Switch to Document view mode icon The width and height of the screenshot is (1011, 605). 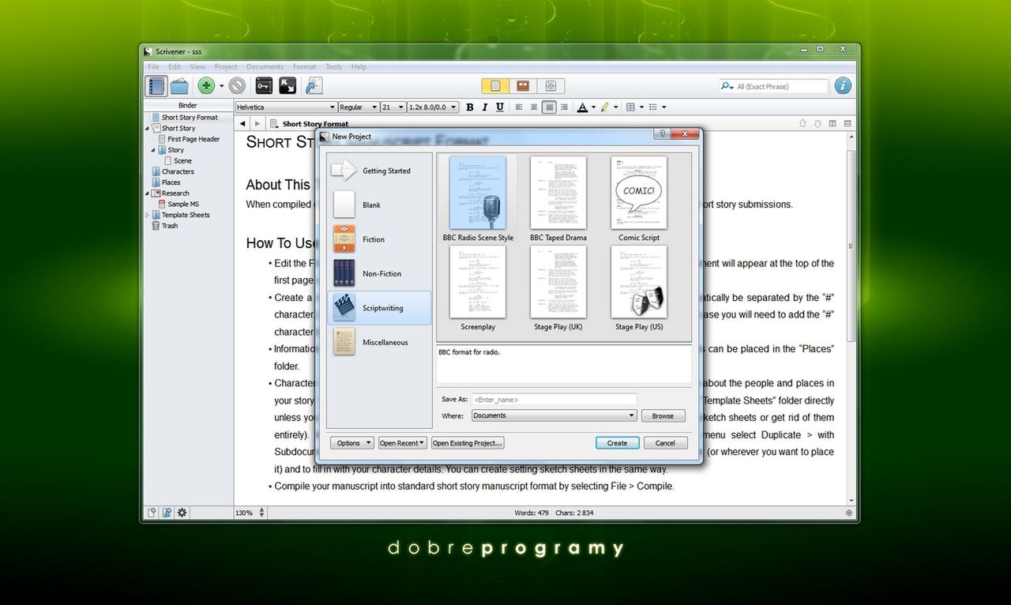click(x=496, y=85)
